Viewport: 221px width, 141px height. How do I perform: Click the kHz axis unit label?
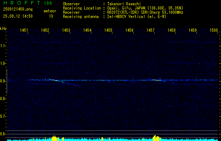click(3, 29)
